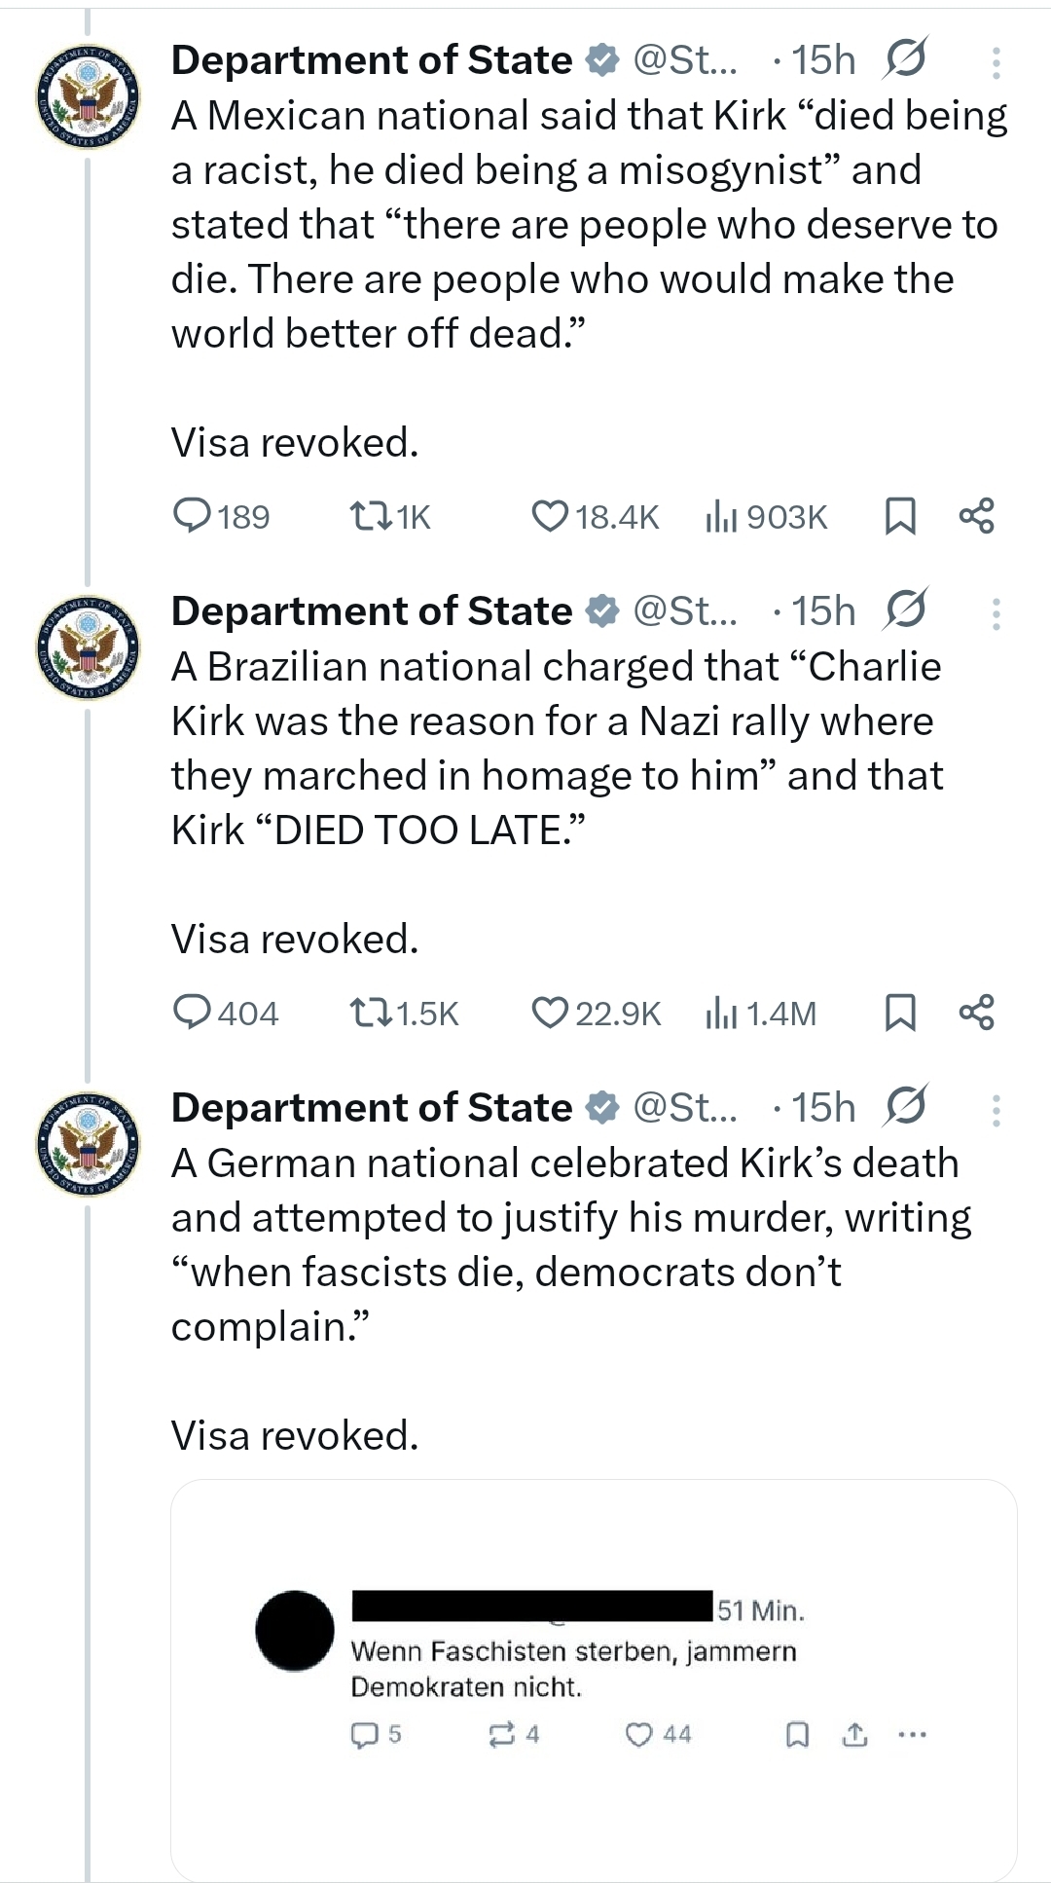Open the Department of State name on the first tweet

372,60
